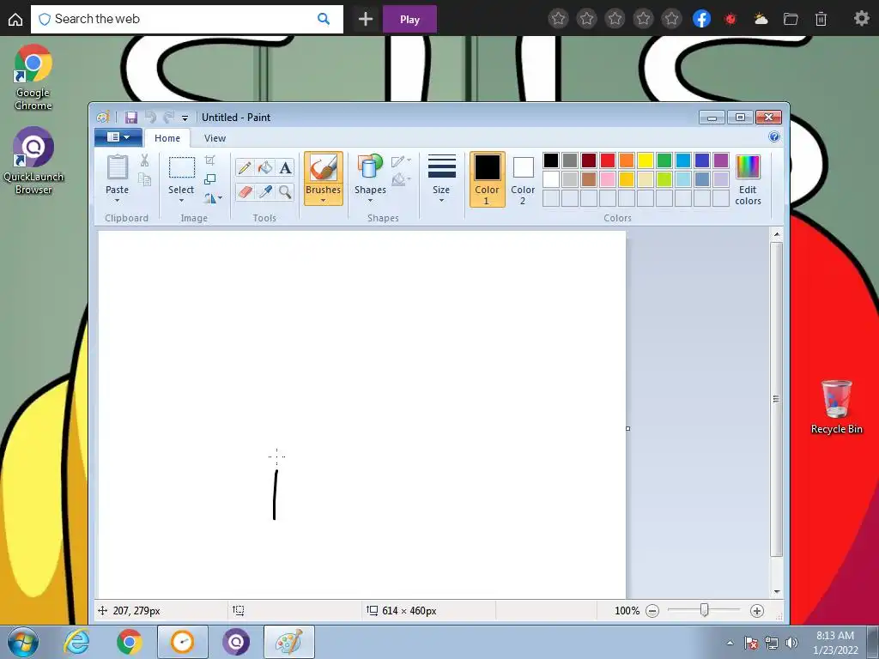Screen dimensions: 879x659
Task: Select the Eraser tool
Action: [245, 192]
